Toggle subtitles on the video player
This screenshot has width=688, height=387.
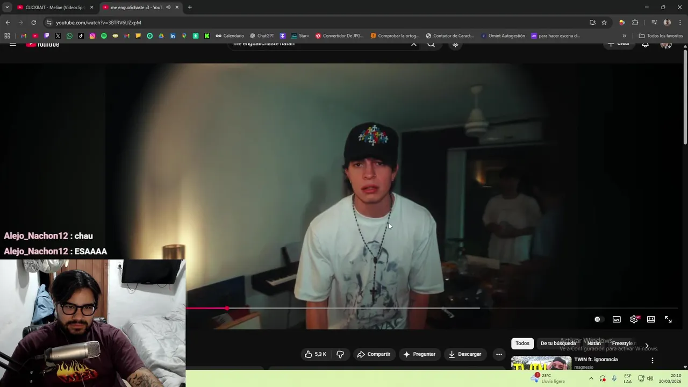(617, 319)
